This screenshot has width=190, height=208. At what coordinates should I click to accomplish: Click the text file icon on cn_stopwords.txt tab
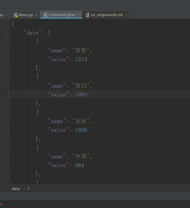click(88, 15)
